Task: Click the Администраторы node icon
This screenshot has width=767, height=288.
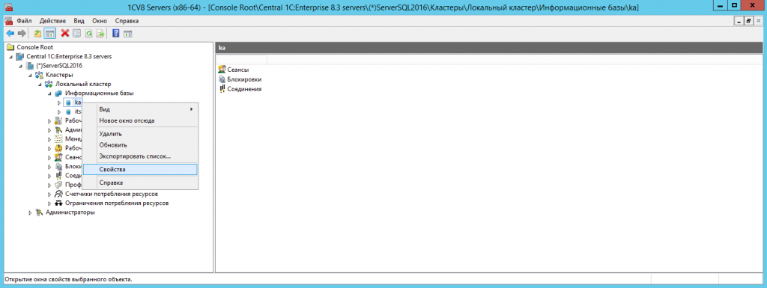Action: (40, 212)
